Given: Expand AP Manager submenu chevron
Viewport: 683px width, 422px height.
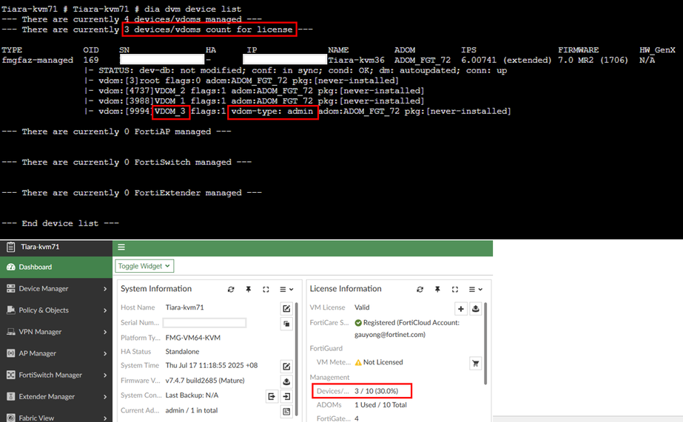Looking at the screenshot, I should click(105, 353).
